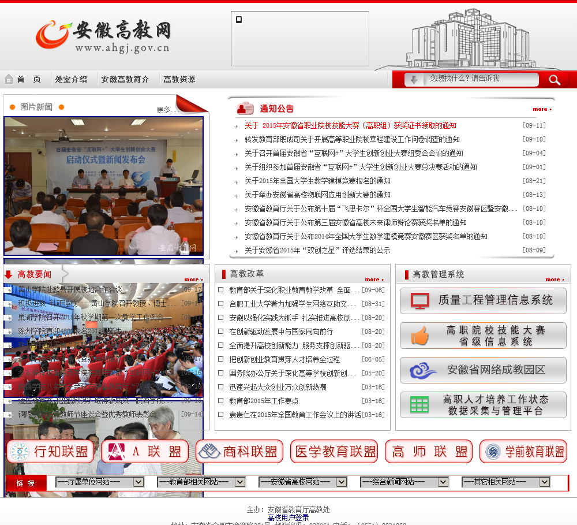This screenshot has width=577, height=525.
Task: Click the 行知联盟 round emblem icon
Action: tap(20, 452)
